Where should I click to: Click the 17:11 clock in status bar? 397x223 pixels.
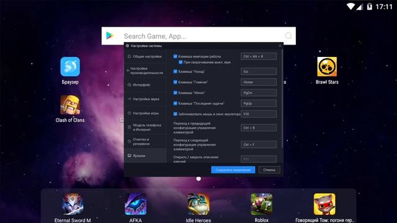click(384, 7)
